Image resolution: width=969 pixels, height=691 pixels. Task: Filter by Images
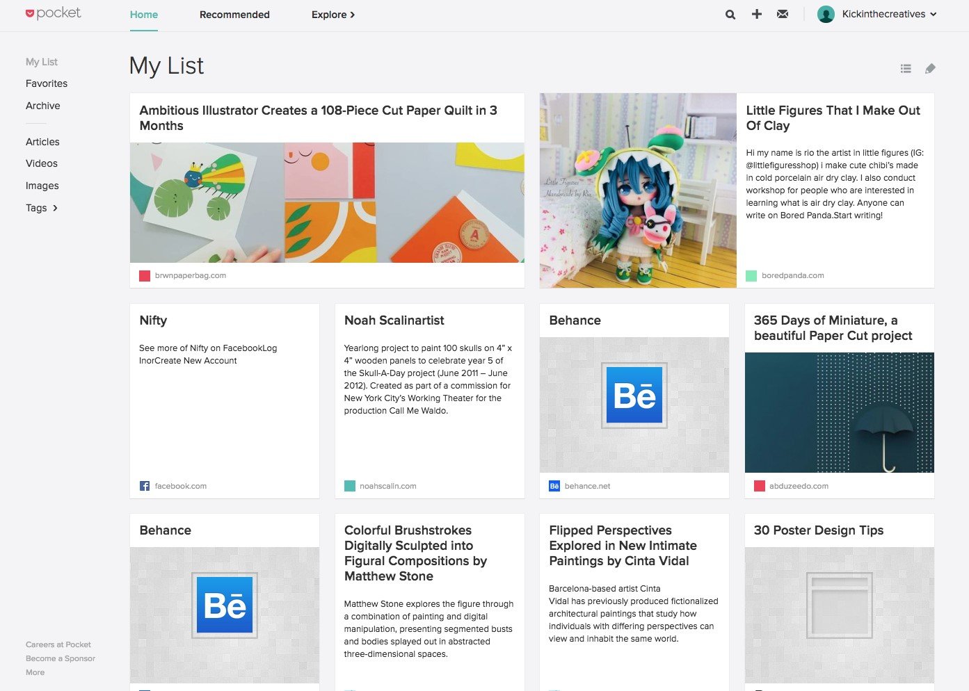pyautogui.click(x=42, y=186)
